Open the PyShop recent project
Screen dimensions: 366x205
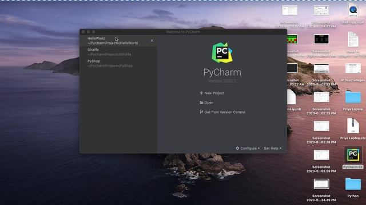point(118,63)
